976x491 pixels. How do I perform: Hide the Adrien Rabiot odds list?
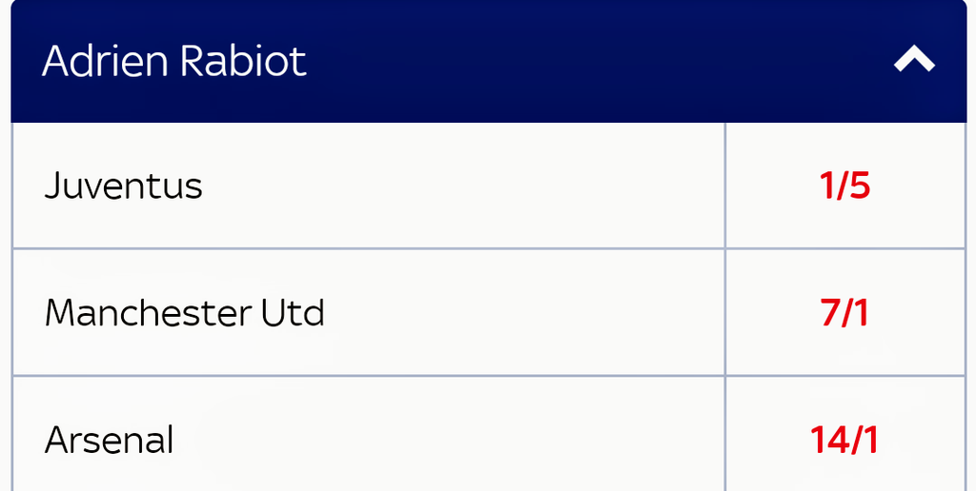(914, 62)
